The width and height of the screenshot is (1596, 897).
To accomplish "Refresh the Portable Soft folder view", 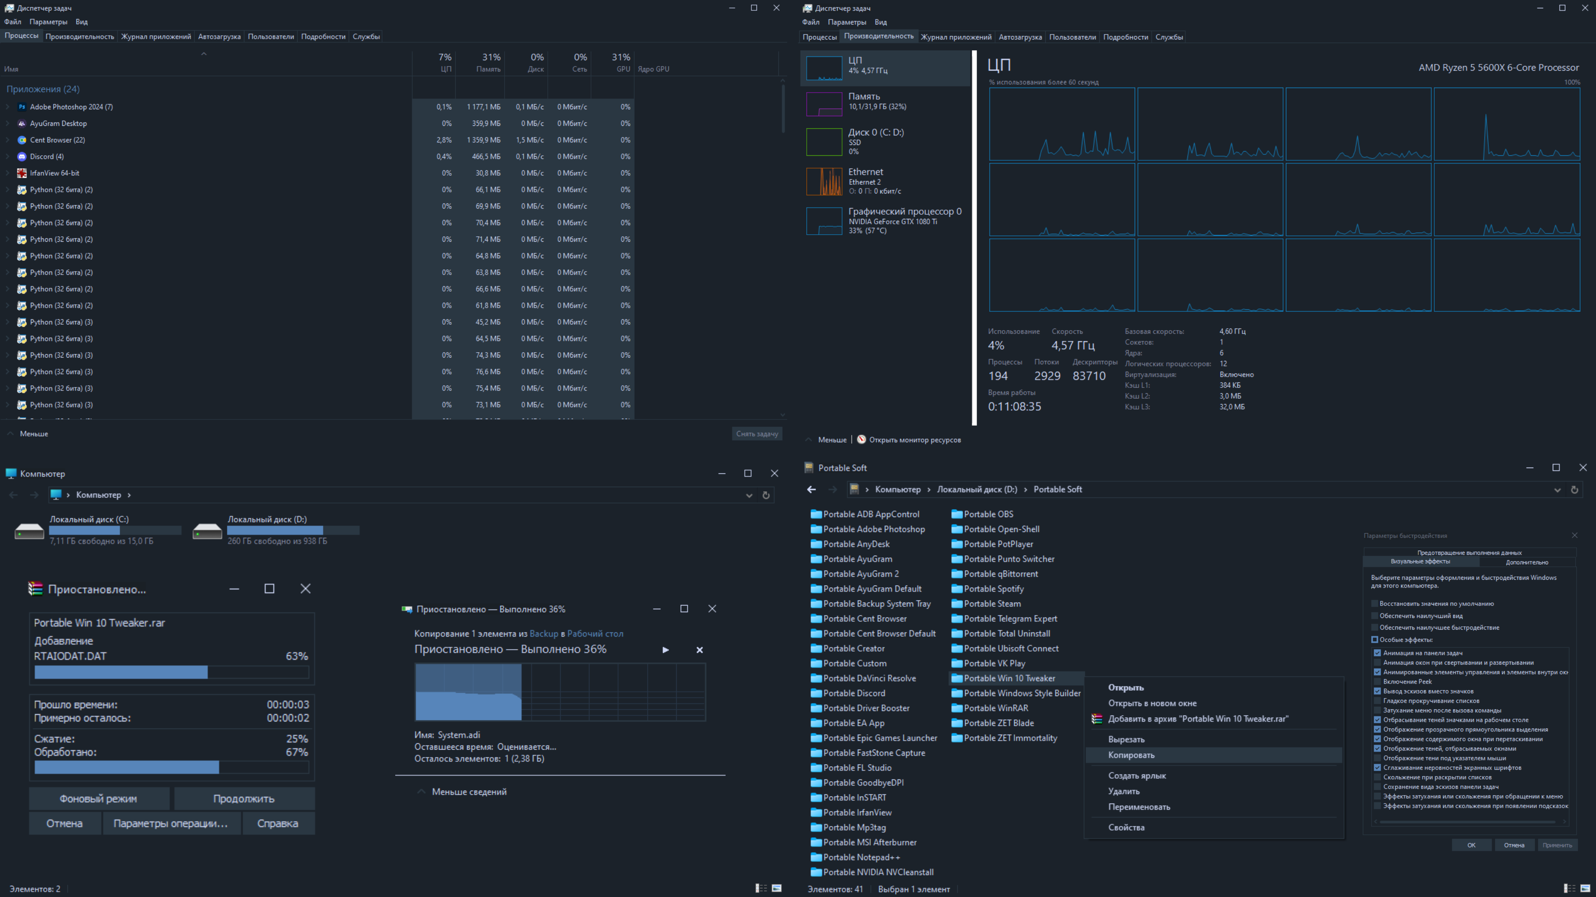I will pos(1574,490).
